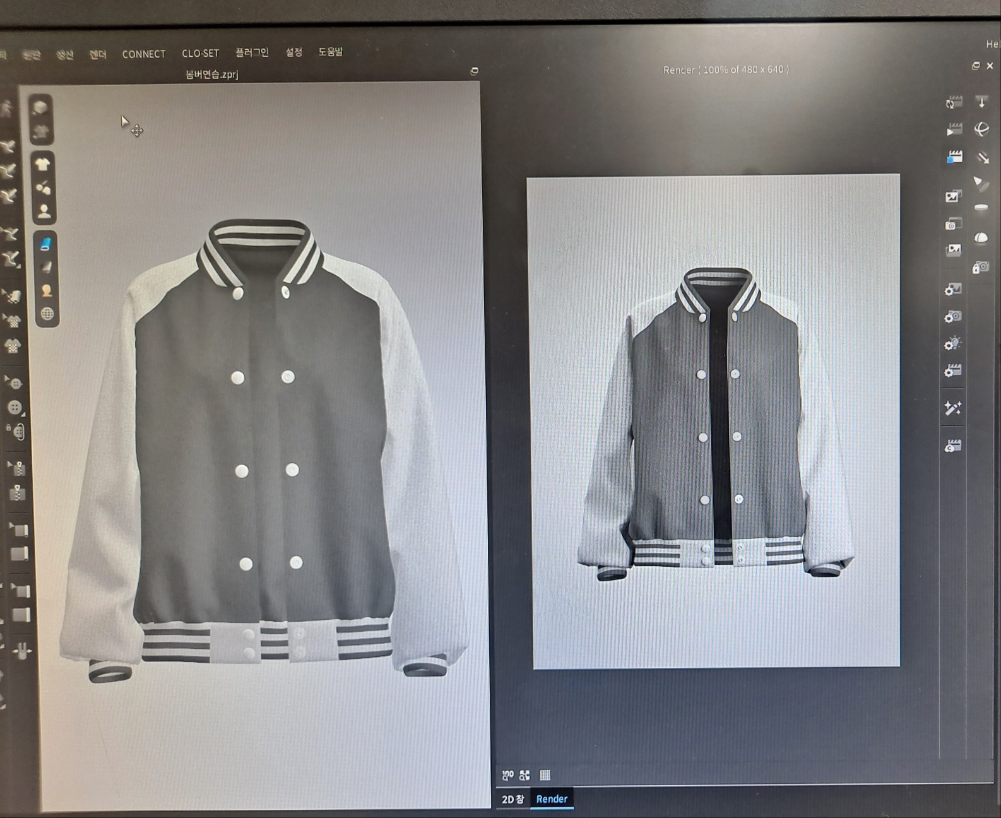
Task: Switch to the Render tab
Action: coord(552,799)
